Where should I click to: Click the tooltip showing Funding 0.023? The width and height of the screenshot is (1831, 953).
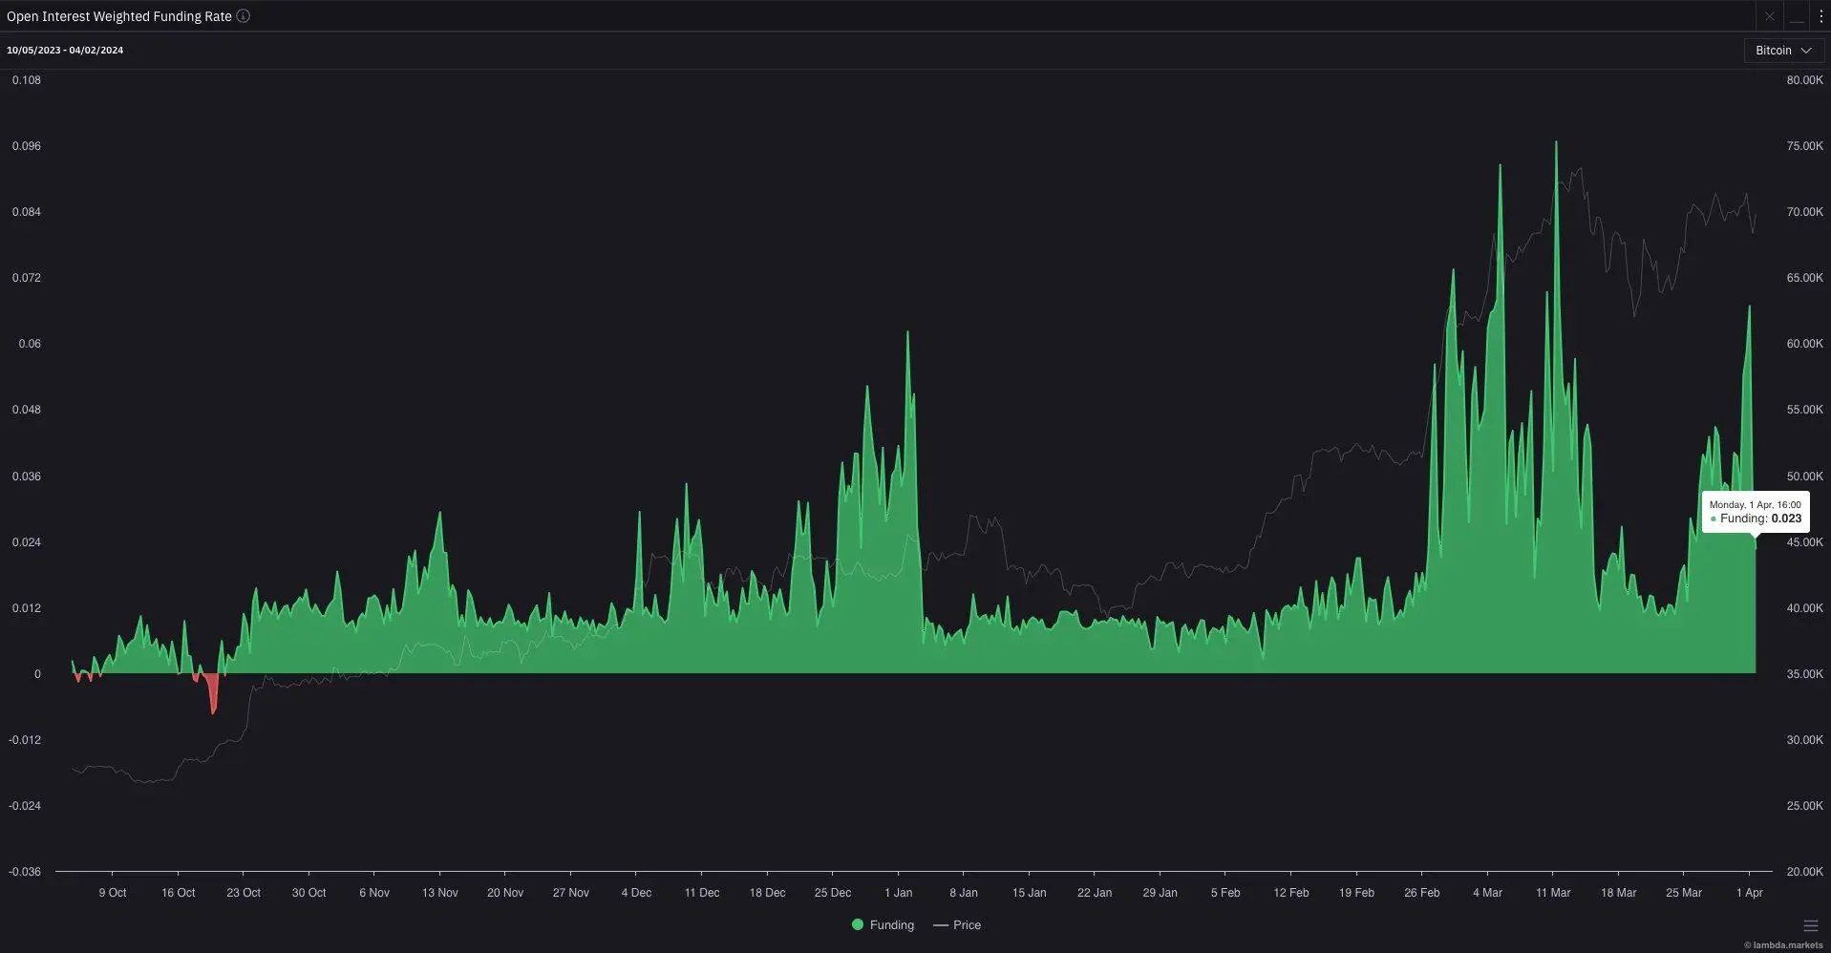coord(1756,512)
